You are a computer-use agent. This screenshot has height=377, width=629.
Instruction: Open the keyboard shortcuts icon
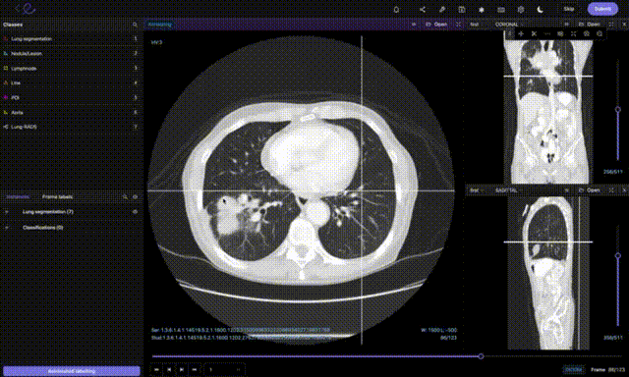pyautogui.click(x=501, y=9)
